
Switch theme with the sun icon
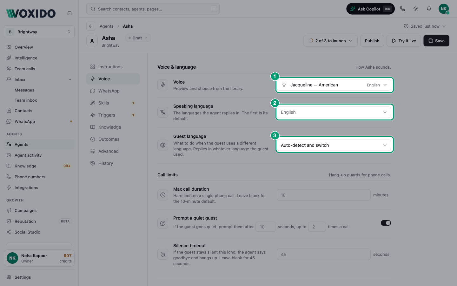click(416, 9)
